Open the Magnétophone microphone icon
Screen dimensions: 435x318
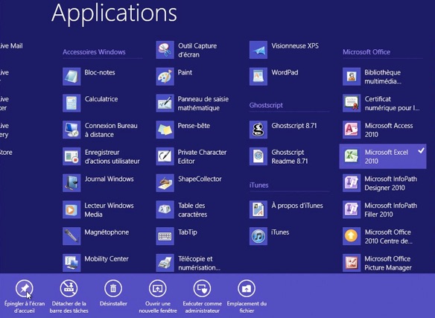[x=72, y=236]
